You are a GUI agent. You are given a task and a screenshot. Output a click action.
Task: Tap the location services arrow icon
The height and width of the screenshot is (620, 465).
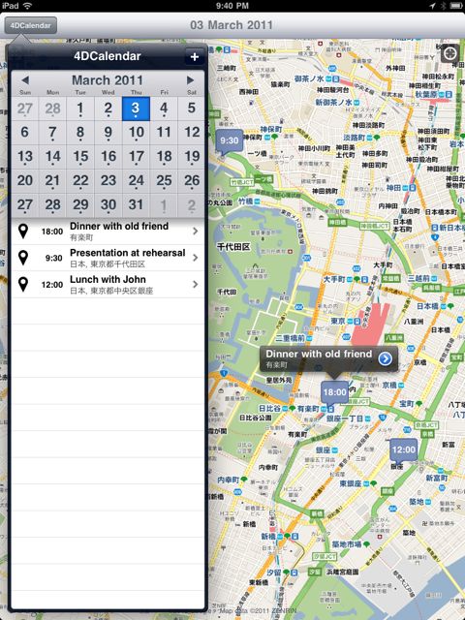click(433, 6)
